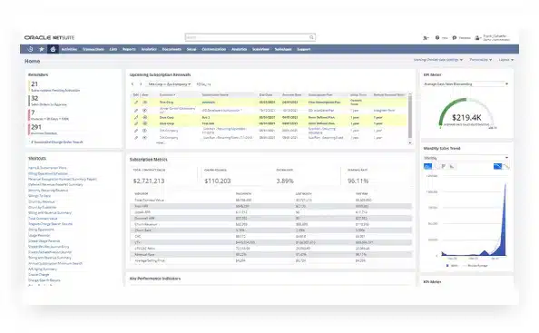This screenshot has height=333, width=539.
Task: Open Deferred Revenue Rollforward Summary shortcut
Action: pyautogui.click(x=55, y=184)
